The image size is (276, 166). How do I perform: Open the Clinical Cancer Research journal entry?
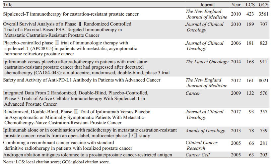tap(202, 145)
